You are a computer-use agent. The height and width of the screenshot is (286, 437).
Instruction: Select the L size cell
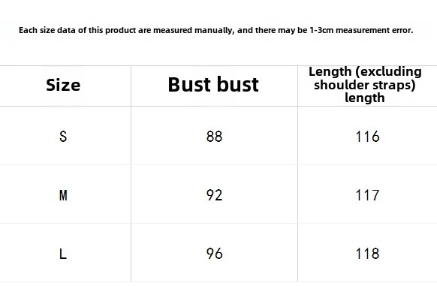click(x=63, y=254)
